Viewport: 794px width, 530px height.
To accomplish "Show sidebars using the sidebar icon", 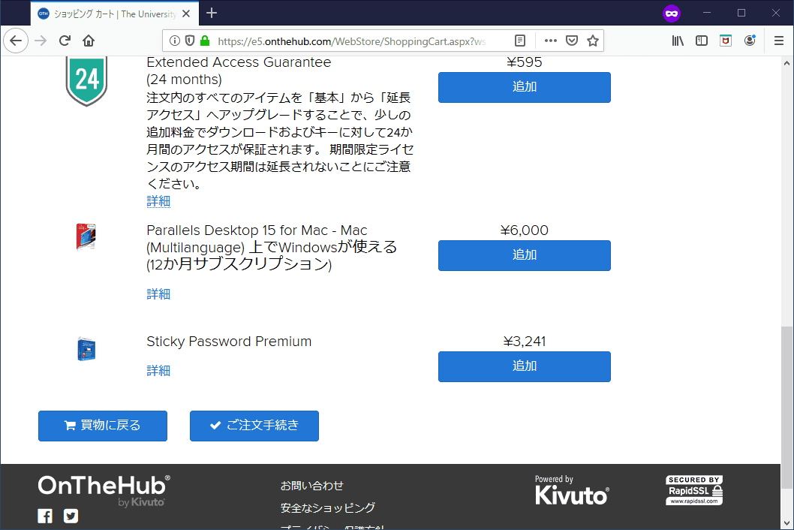I will tap(702, 41).
